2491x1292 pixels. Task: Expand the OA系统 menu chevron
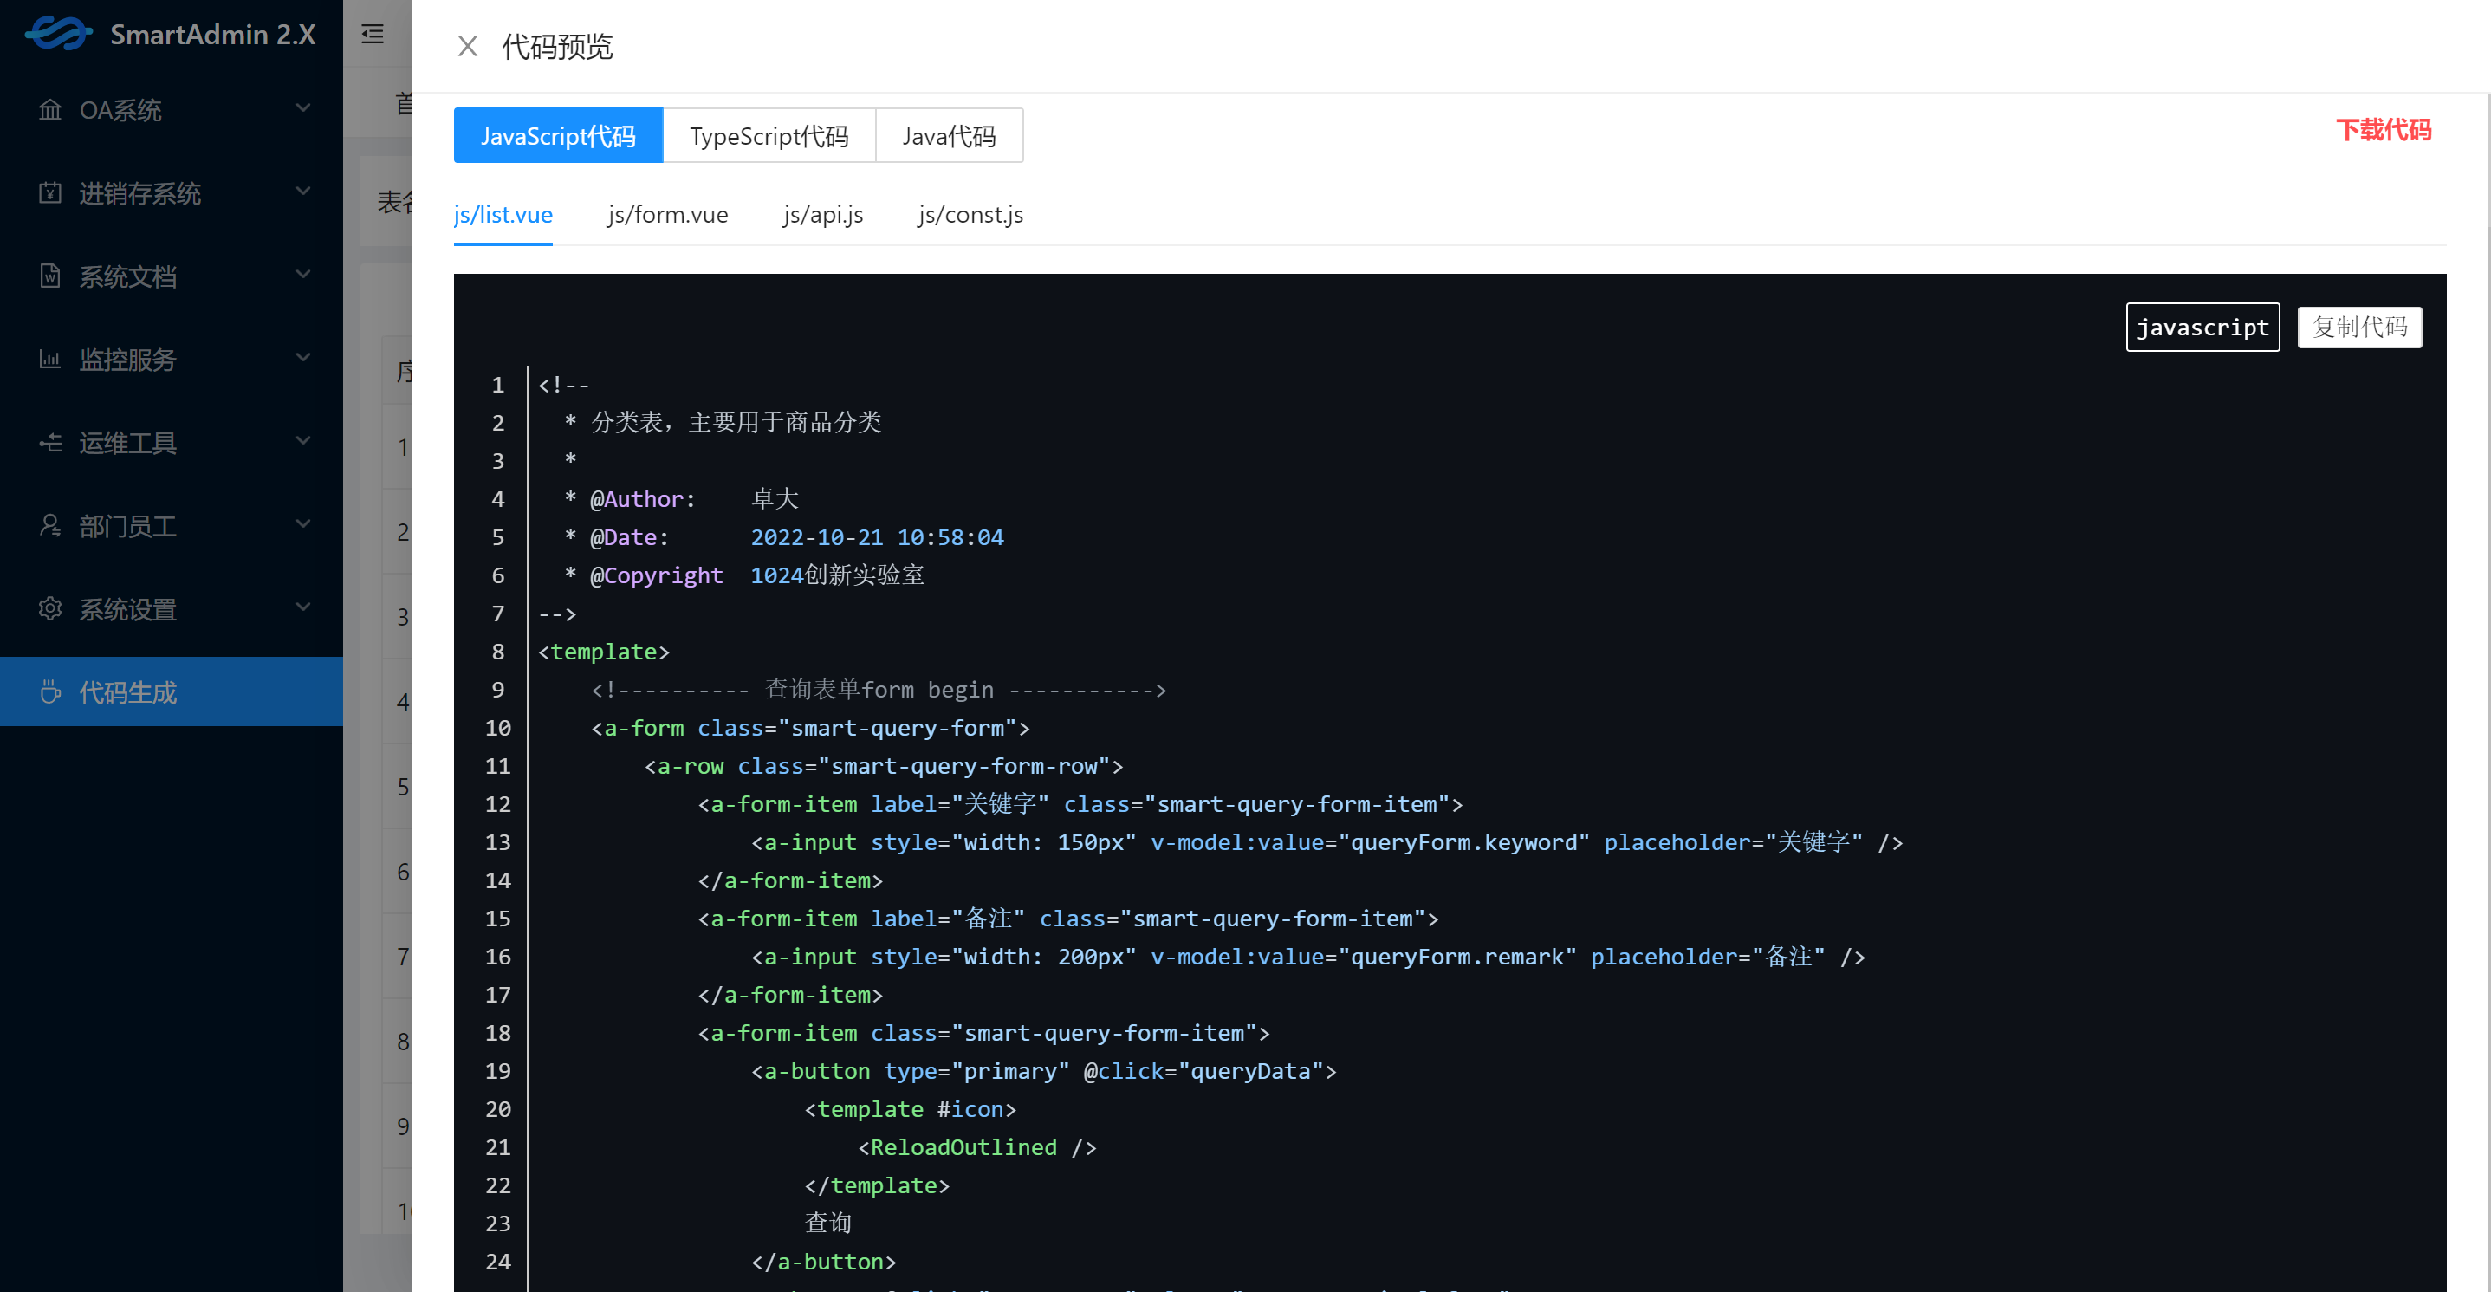(x=302, y=108)
